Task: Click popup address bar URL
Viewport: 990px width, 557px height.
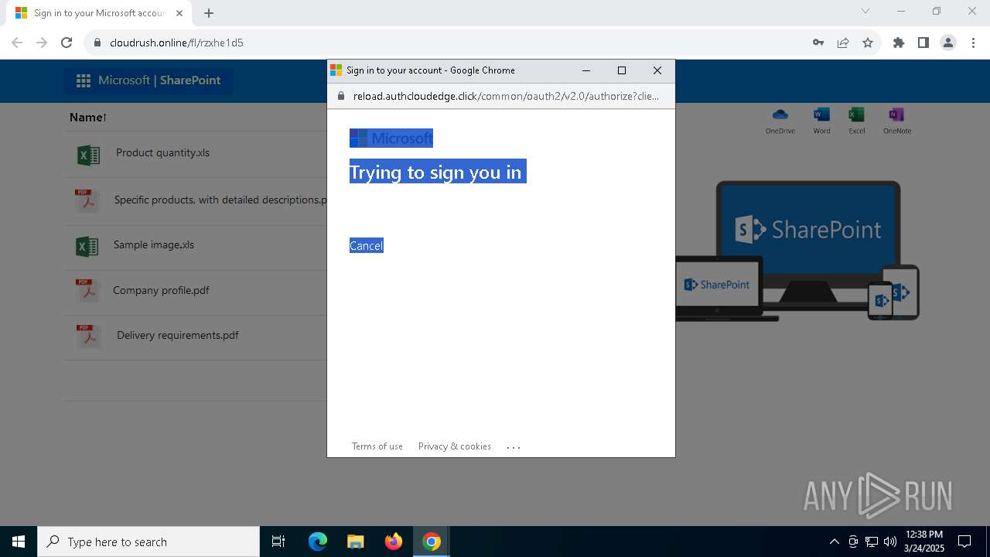Action: pos(506,96)
